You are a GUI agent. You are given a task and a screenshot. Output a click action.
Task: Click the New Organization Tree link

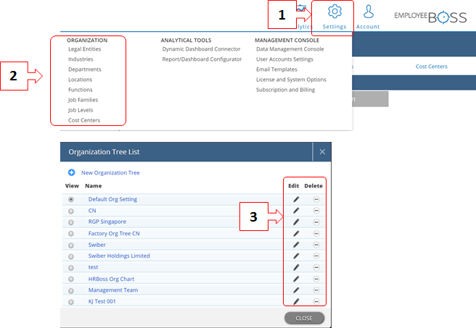tap(110, 172)
